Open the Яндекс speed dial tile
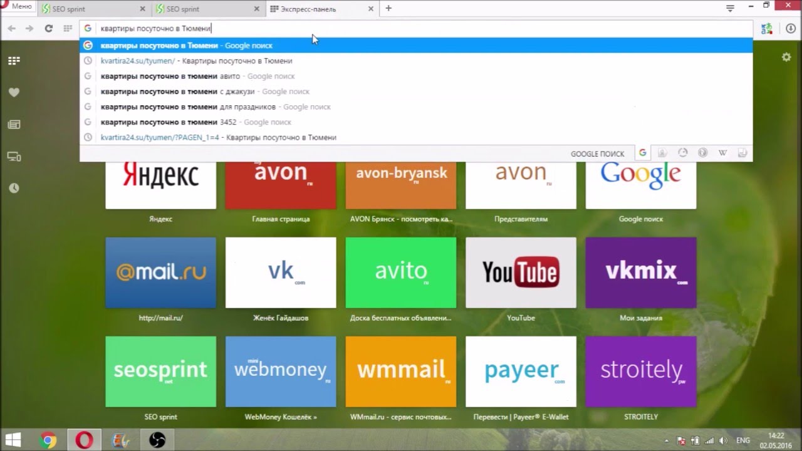 160,185
